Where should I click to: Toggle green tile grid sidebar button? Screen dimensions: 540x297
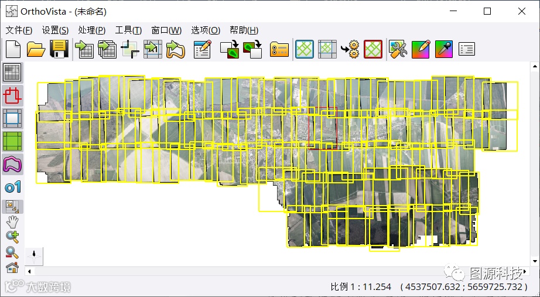(12, 141)
